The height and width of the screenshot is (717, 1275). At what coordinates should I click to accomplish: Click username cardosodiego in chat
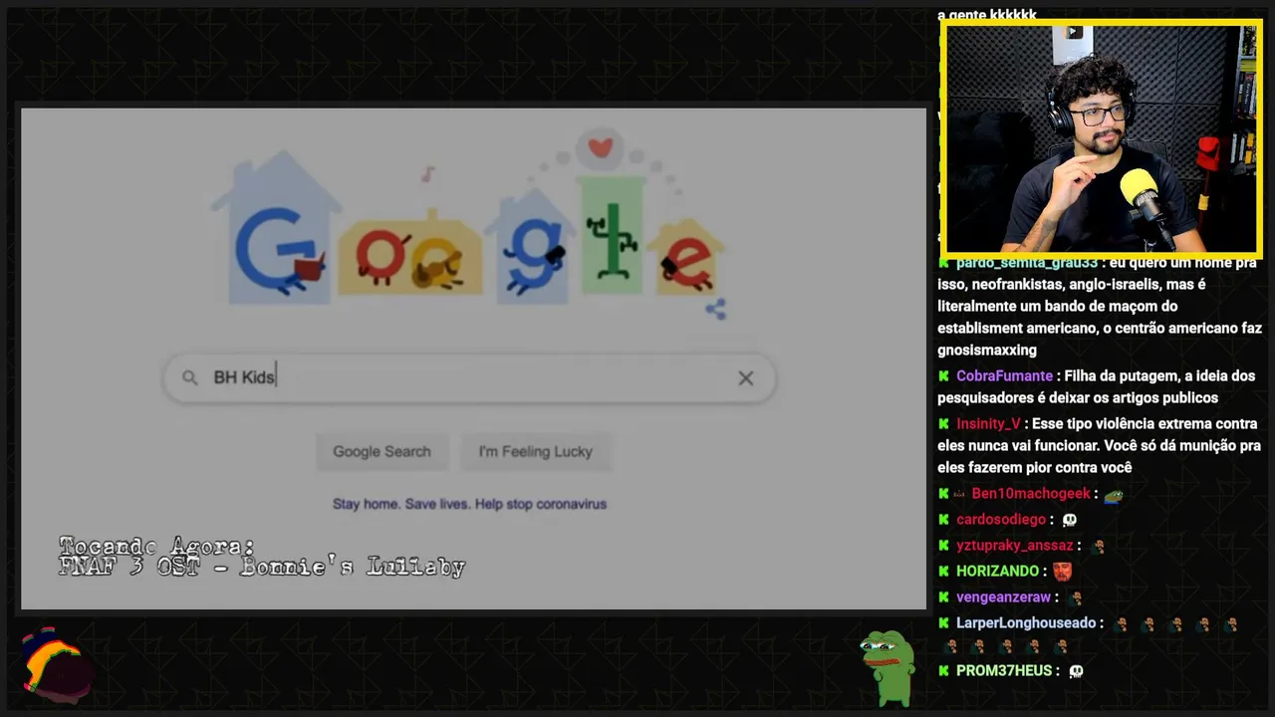click(1001, 520)
